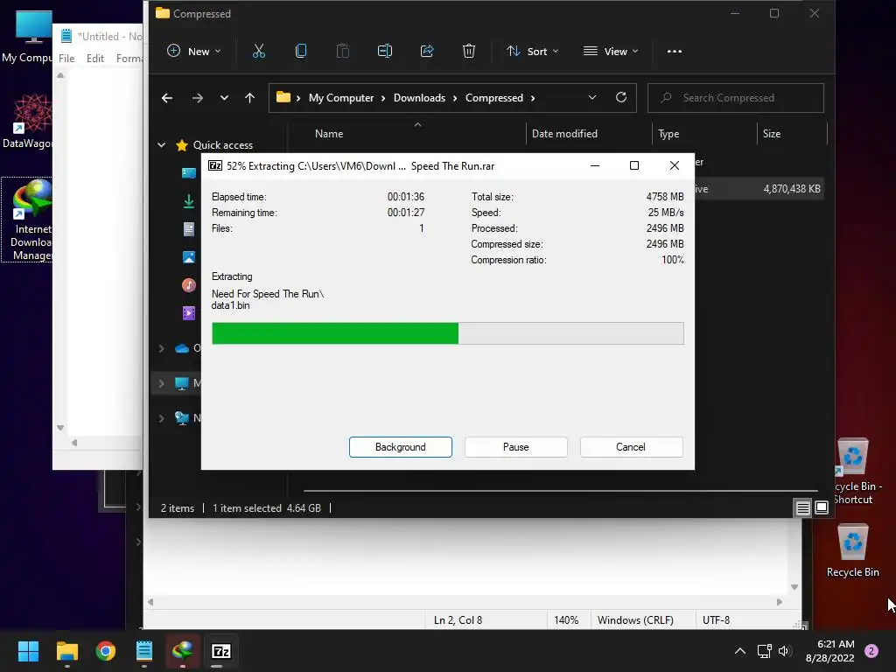Open the Notepad File menu
The width and height of the screenshot is (896, 672).
click(66, 59)
